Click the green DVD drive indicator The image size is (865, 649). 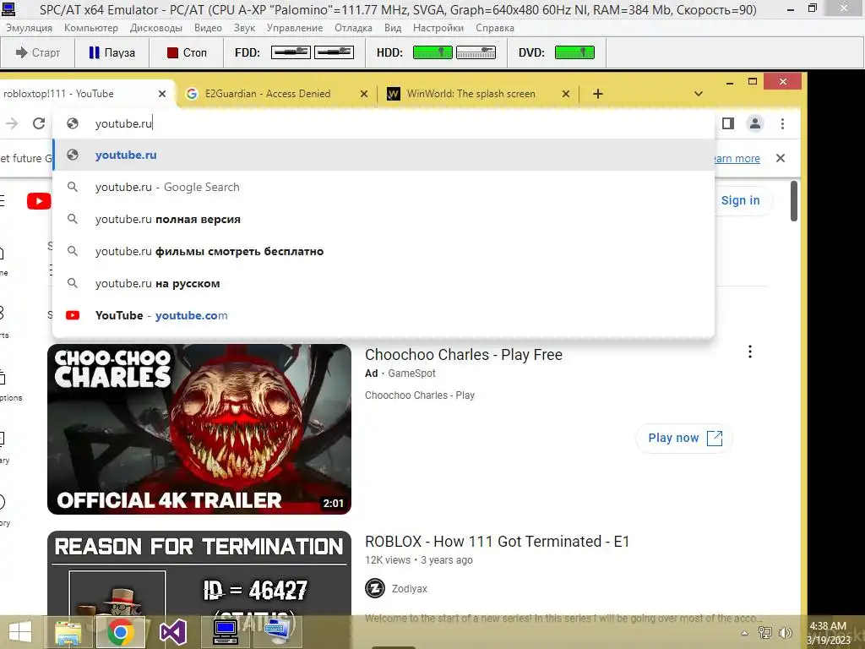click(x=574, y=52)
